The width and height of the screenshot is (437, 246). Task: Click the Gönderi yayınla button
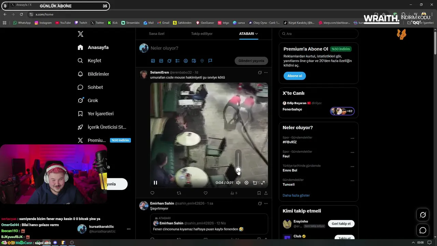pos(251,61)
